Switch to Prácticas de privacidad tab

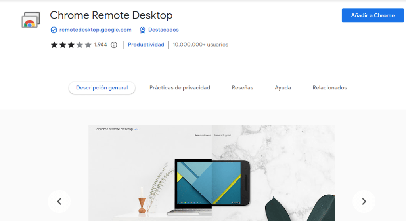pos(180,88)
